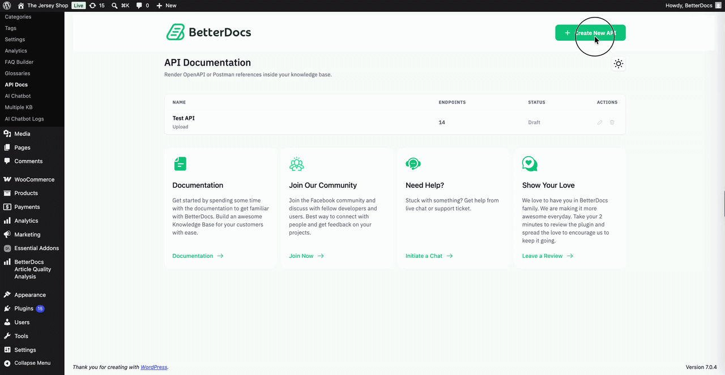Open Tags in the sidebar
725x375 pixels.
pos(10,28)
